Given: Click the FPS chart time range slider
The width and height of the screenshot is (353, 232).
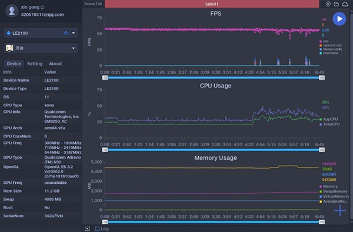Looking at the screenshot, I should [x=214, y=78].
